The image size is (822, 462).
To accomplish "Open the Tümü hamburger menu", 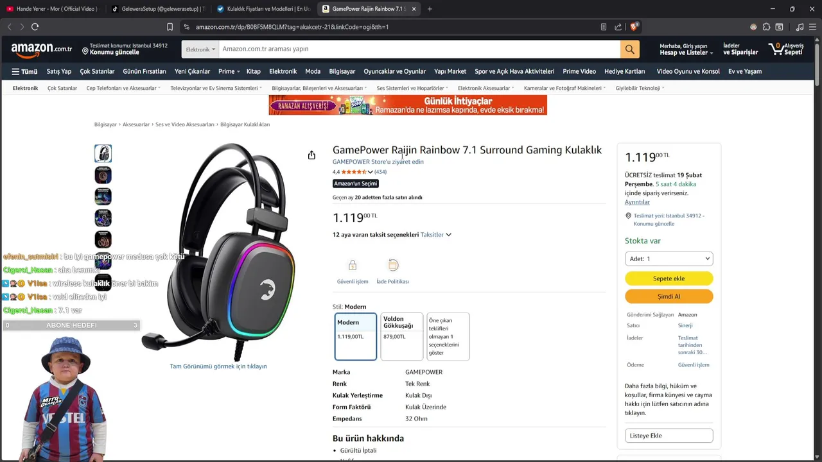I will point(24,71).
